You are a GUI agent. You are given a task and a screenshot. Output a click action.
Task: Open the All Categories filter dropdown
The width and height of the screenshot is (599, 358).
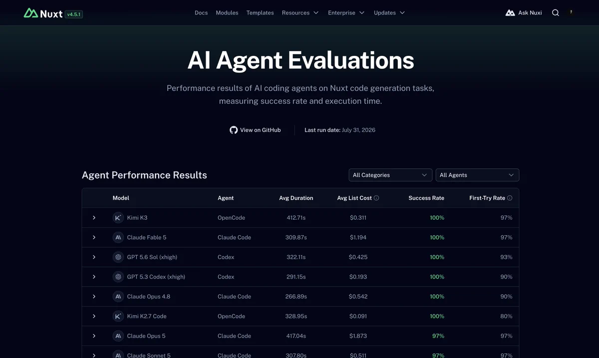click(x=390, y=175)
